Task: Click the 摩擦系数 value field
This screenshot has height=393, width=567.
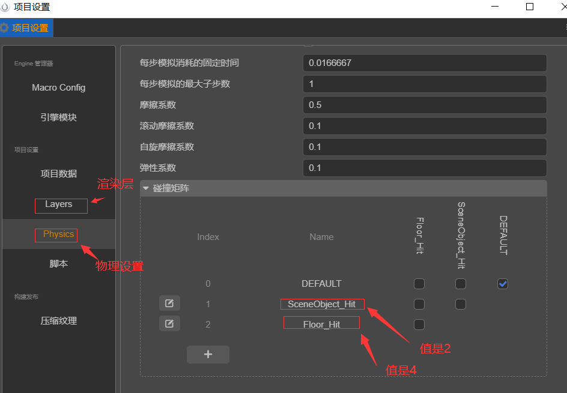Action: click(x=424, y=104)
